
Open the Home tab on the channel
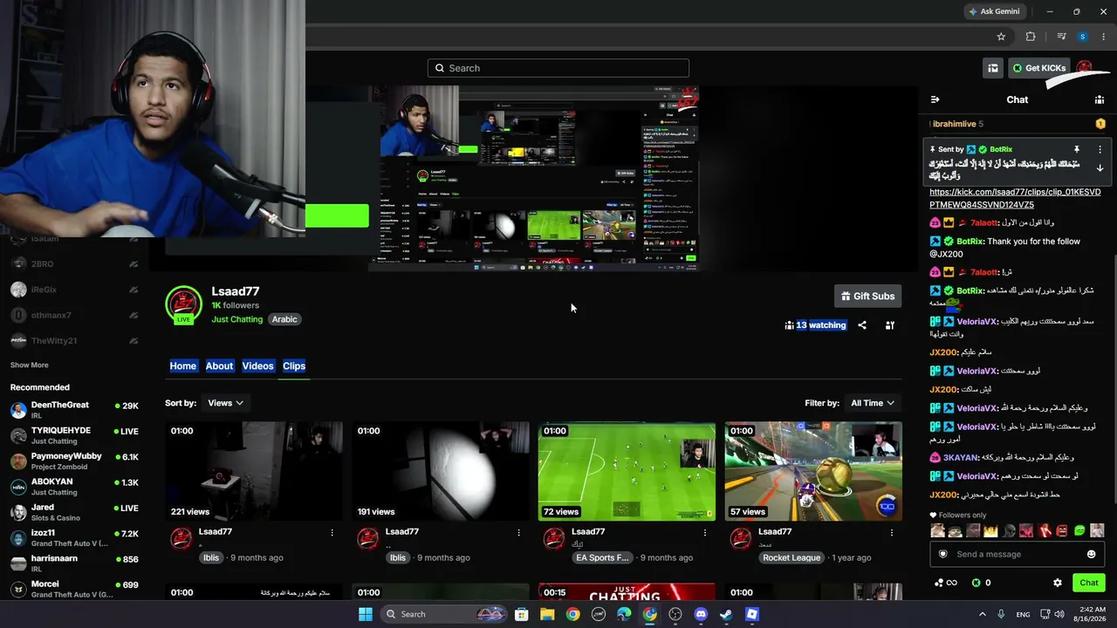click(182, 366)
